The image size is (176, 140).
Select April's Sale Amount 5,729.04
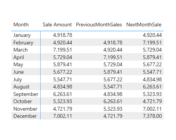tap(62, 57)
